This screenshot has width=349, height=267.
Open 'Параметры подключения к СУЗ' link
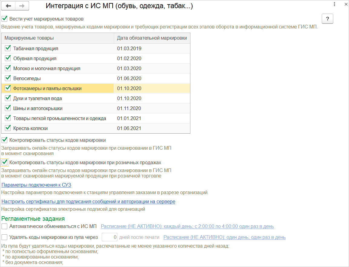(36, 185)
